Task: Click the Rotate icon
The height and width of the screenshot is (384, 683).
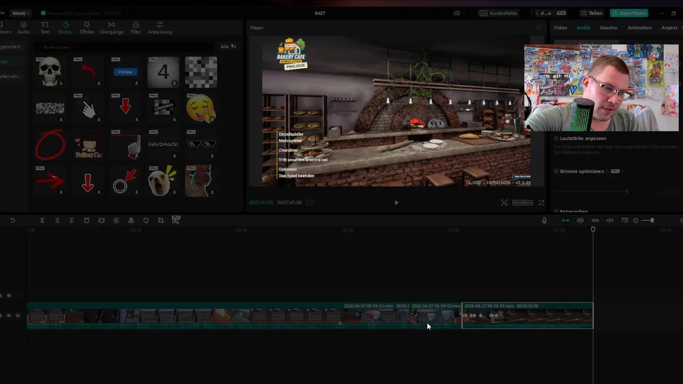Action: [146, 220]
